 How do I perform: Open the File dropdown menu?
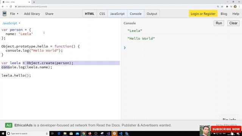pyautogui.click(x=14, y=14)
